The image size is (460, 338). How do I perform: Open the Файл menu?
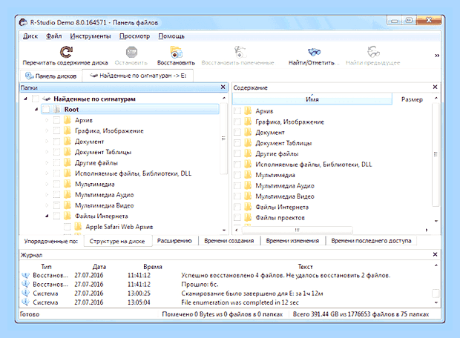tap(53, 36)
